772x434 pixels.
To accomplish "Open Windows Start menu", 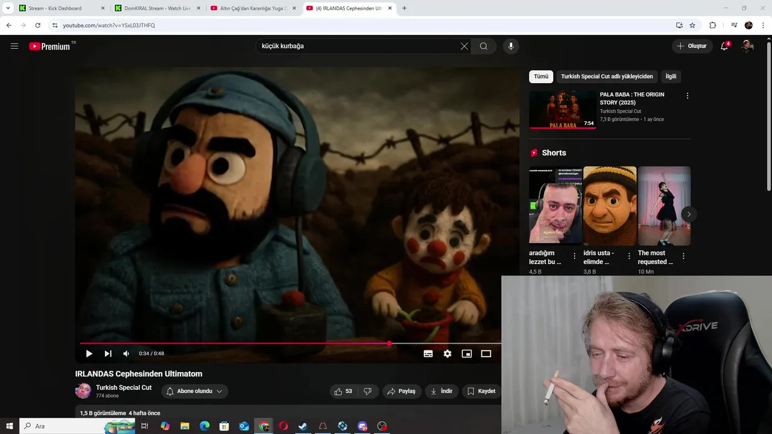I will 10,426.
